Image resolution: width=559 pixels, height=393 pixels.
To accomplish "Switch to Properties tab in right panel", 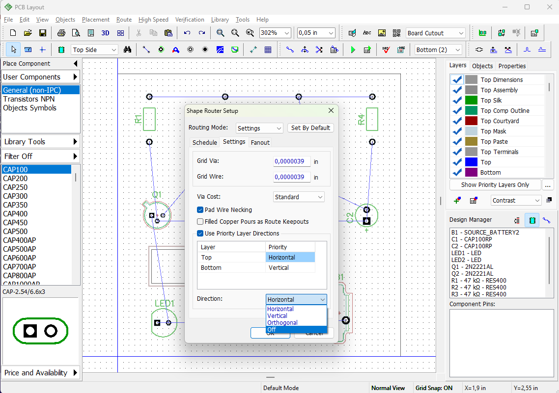I will point(512,66).
